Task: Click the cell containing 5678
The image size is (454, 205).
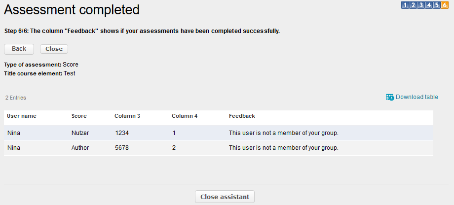Action: tap(122, 148)
